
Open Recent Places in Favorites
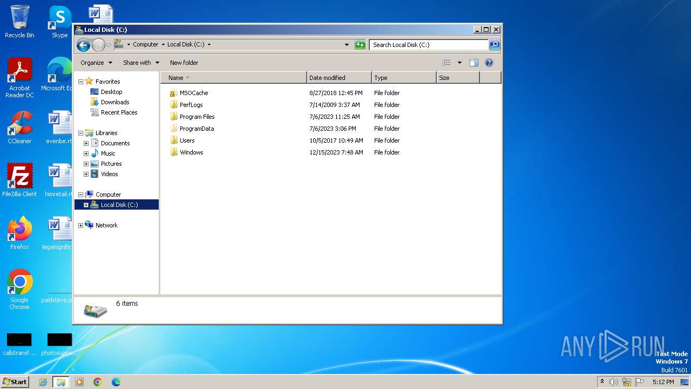(119, 112)
